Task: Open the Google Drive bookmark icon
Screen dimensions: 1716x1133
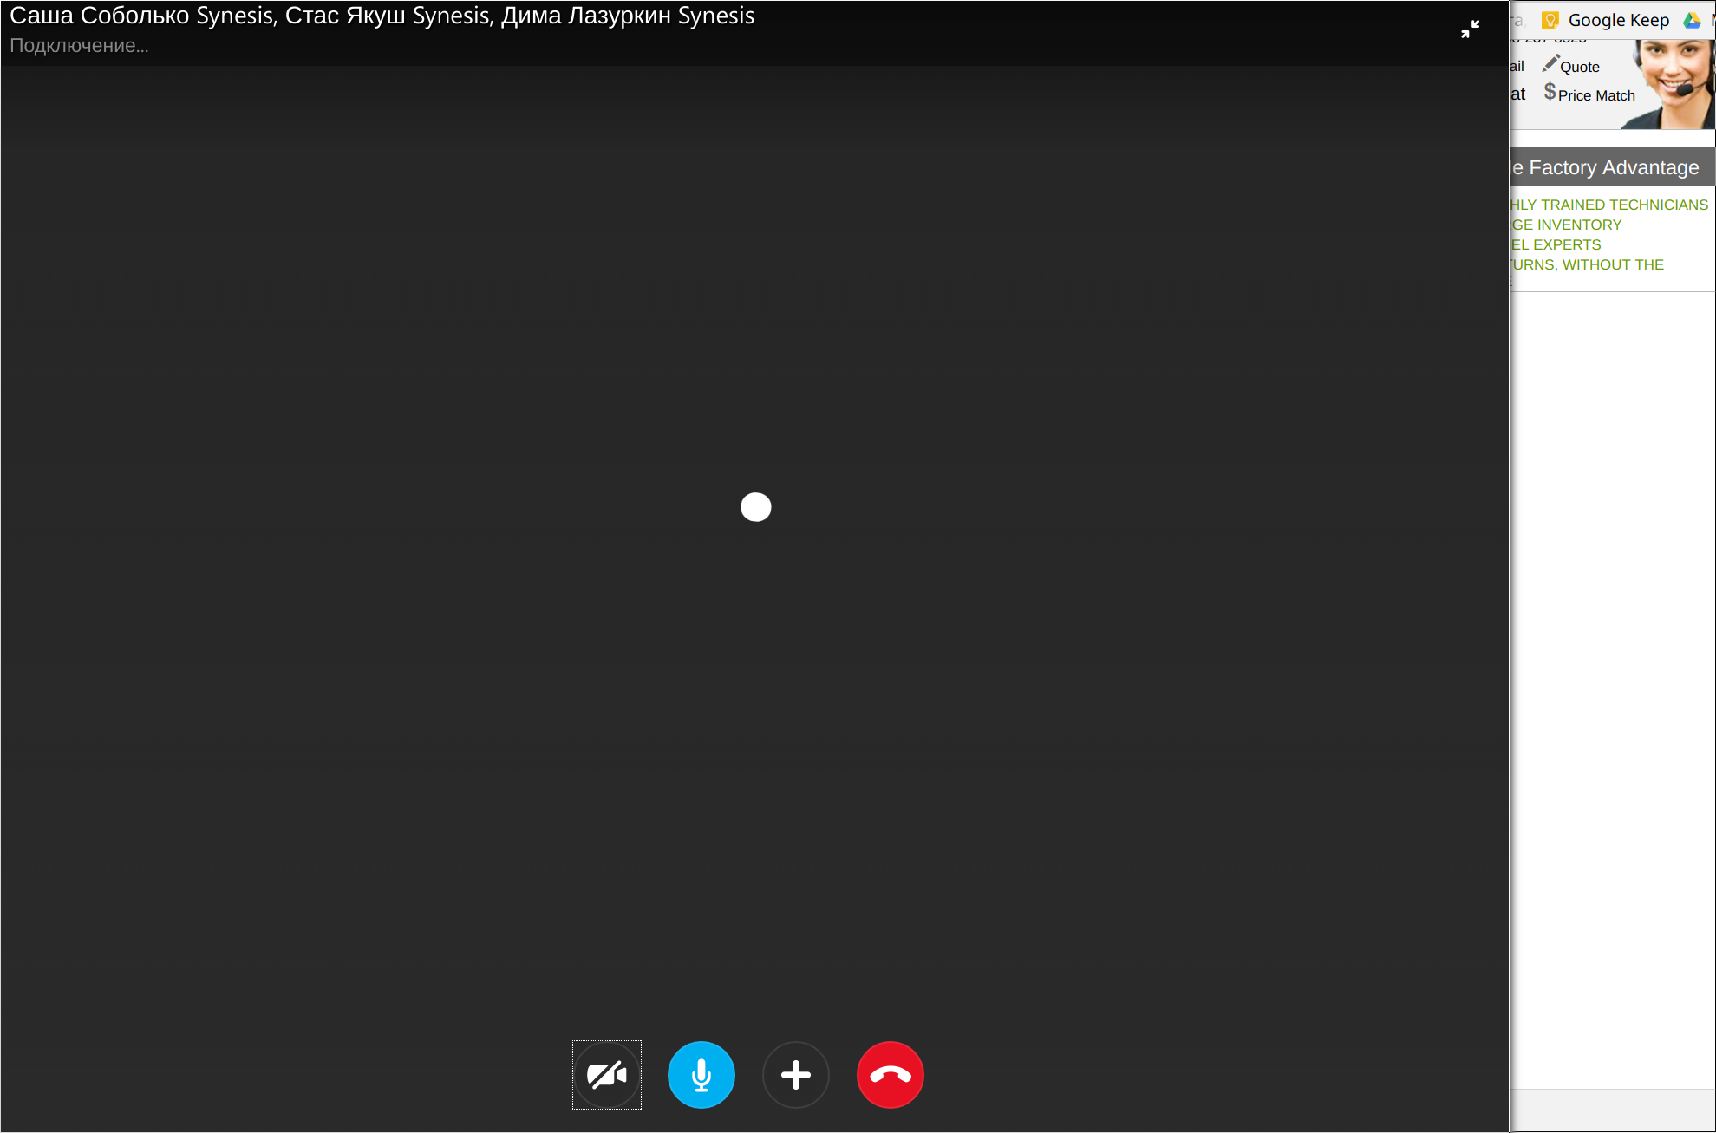Action: click(x=1692, y=20)
